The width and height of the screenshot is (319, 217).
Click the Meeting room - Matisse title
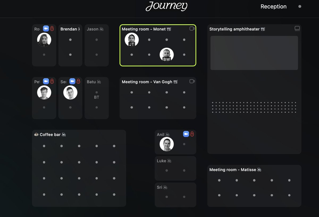(233, 170)
